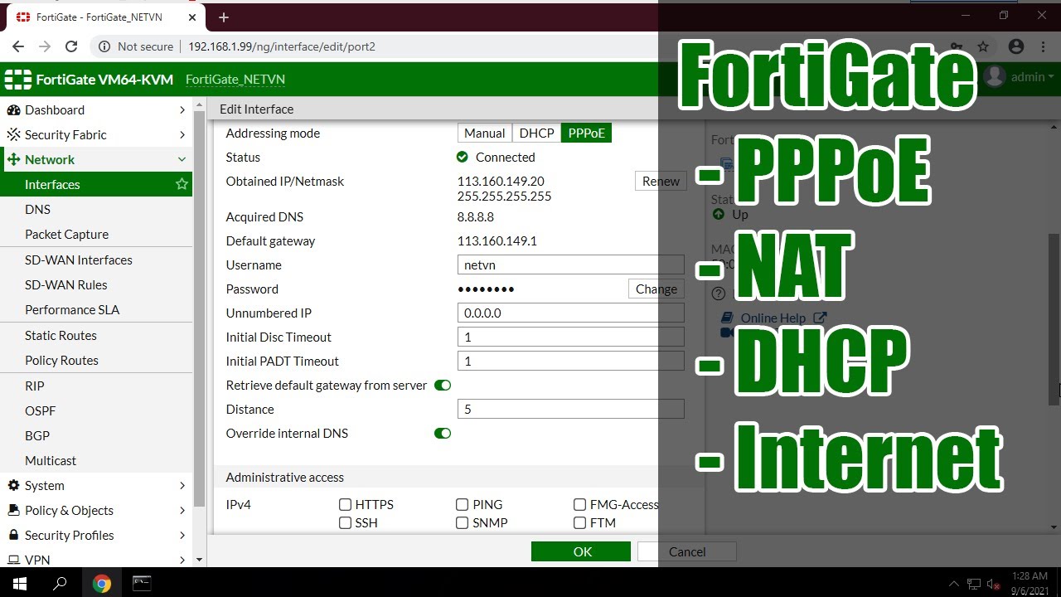Select DHCP addressing mode
The width and height of the screenshot is (1061, 597).
(x=536, y=133)
